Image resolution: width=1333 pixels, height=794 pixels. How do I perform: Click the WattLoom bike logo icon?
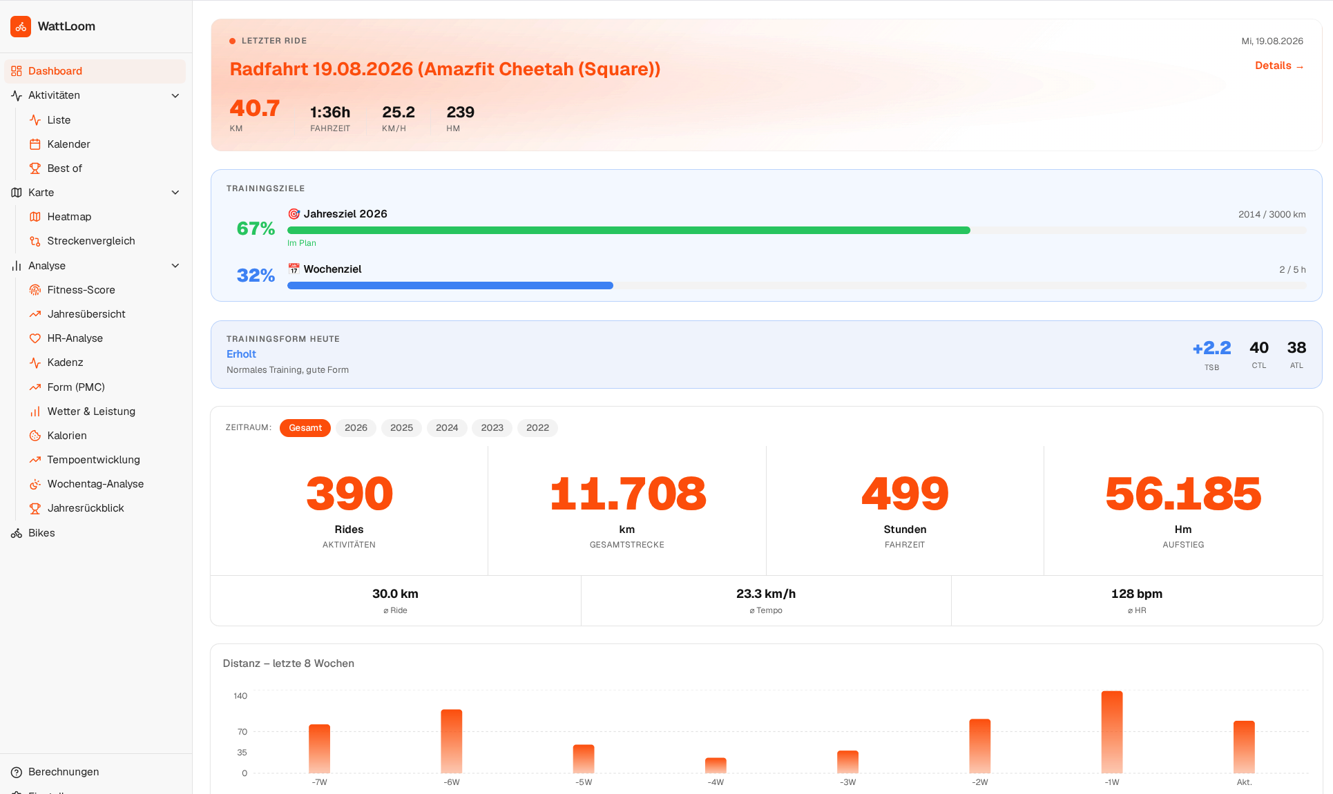21,26
